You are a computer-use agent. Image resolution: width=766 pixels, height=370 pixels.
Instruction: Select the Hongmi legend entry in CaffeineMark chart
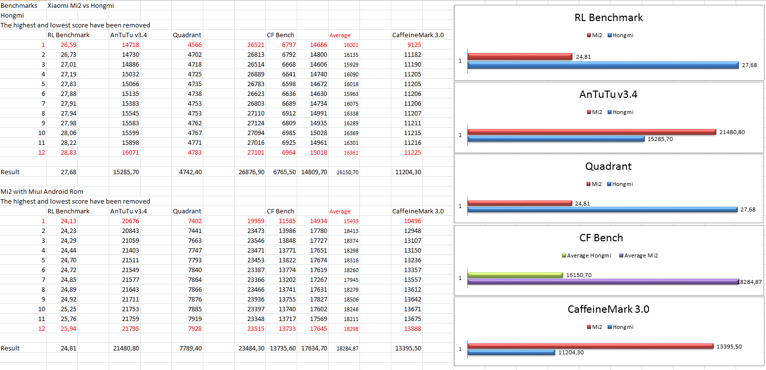pos(620,327)
